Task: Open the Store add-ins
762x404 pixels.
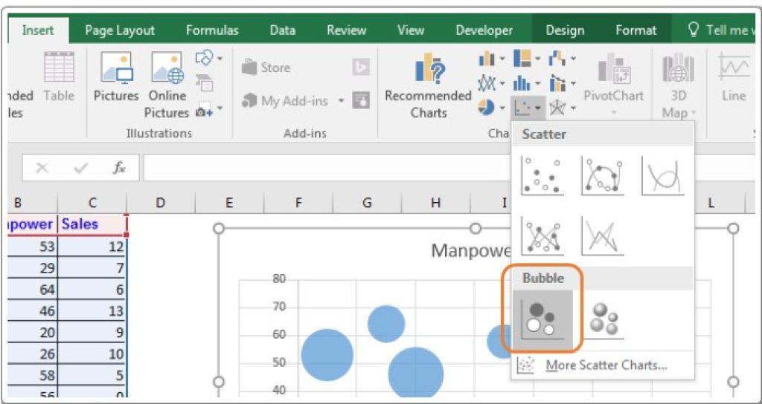Action: point(266,68)
